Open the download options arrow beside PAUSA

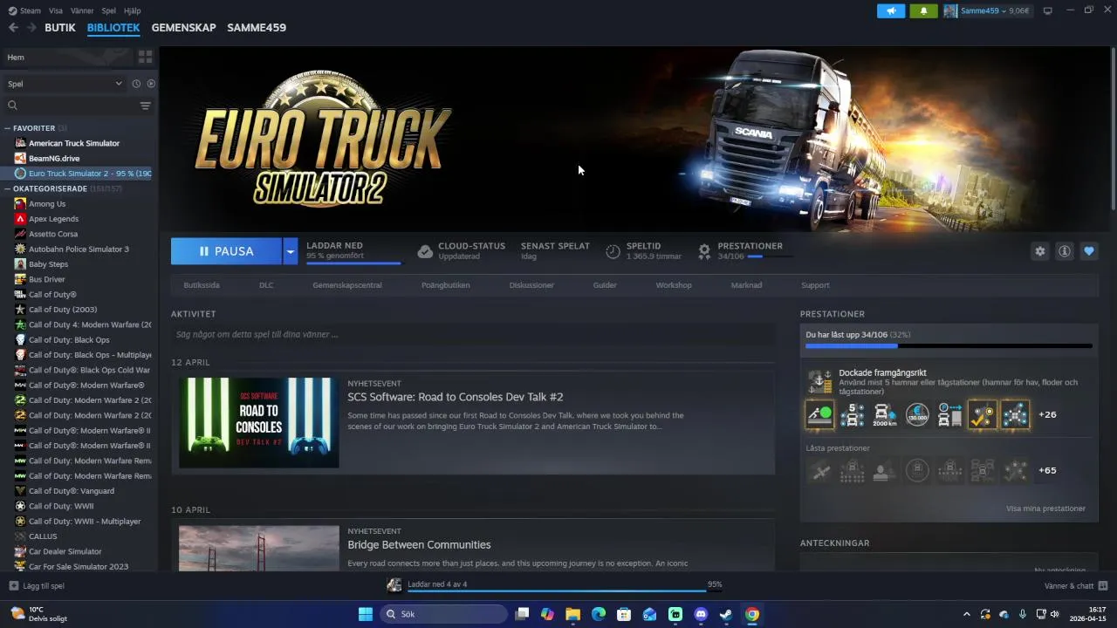coord(290,251)
